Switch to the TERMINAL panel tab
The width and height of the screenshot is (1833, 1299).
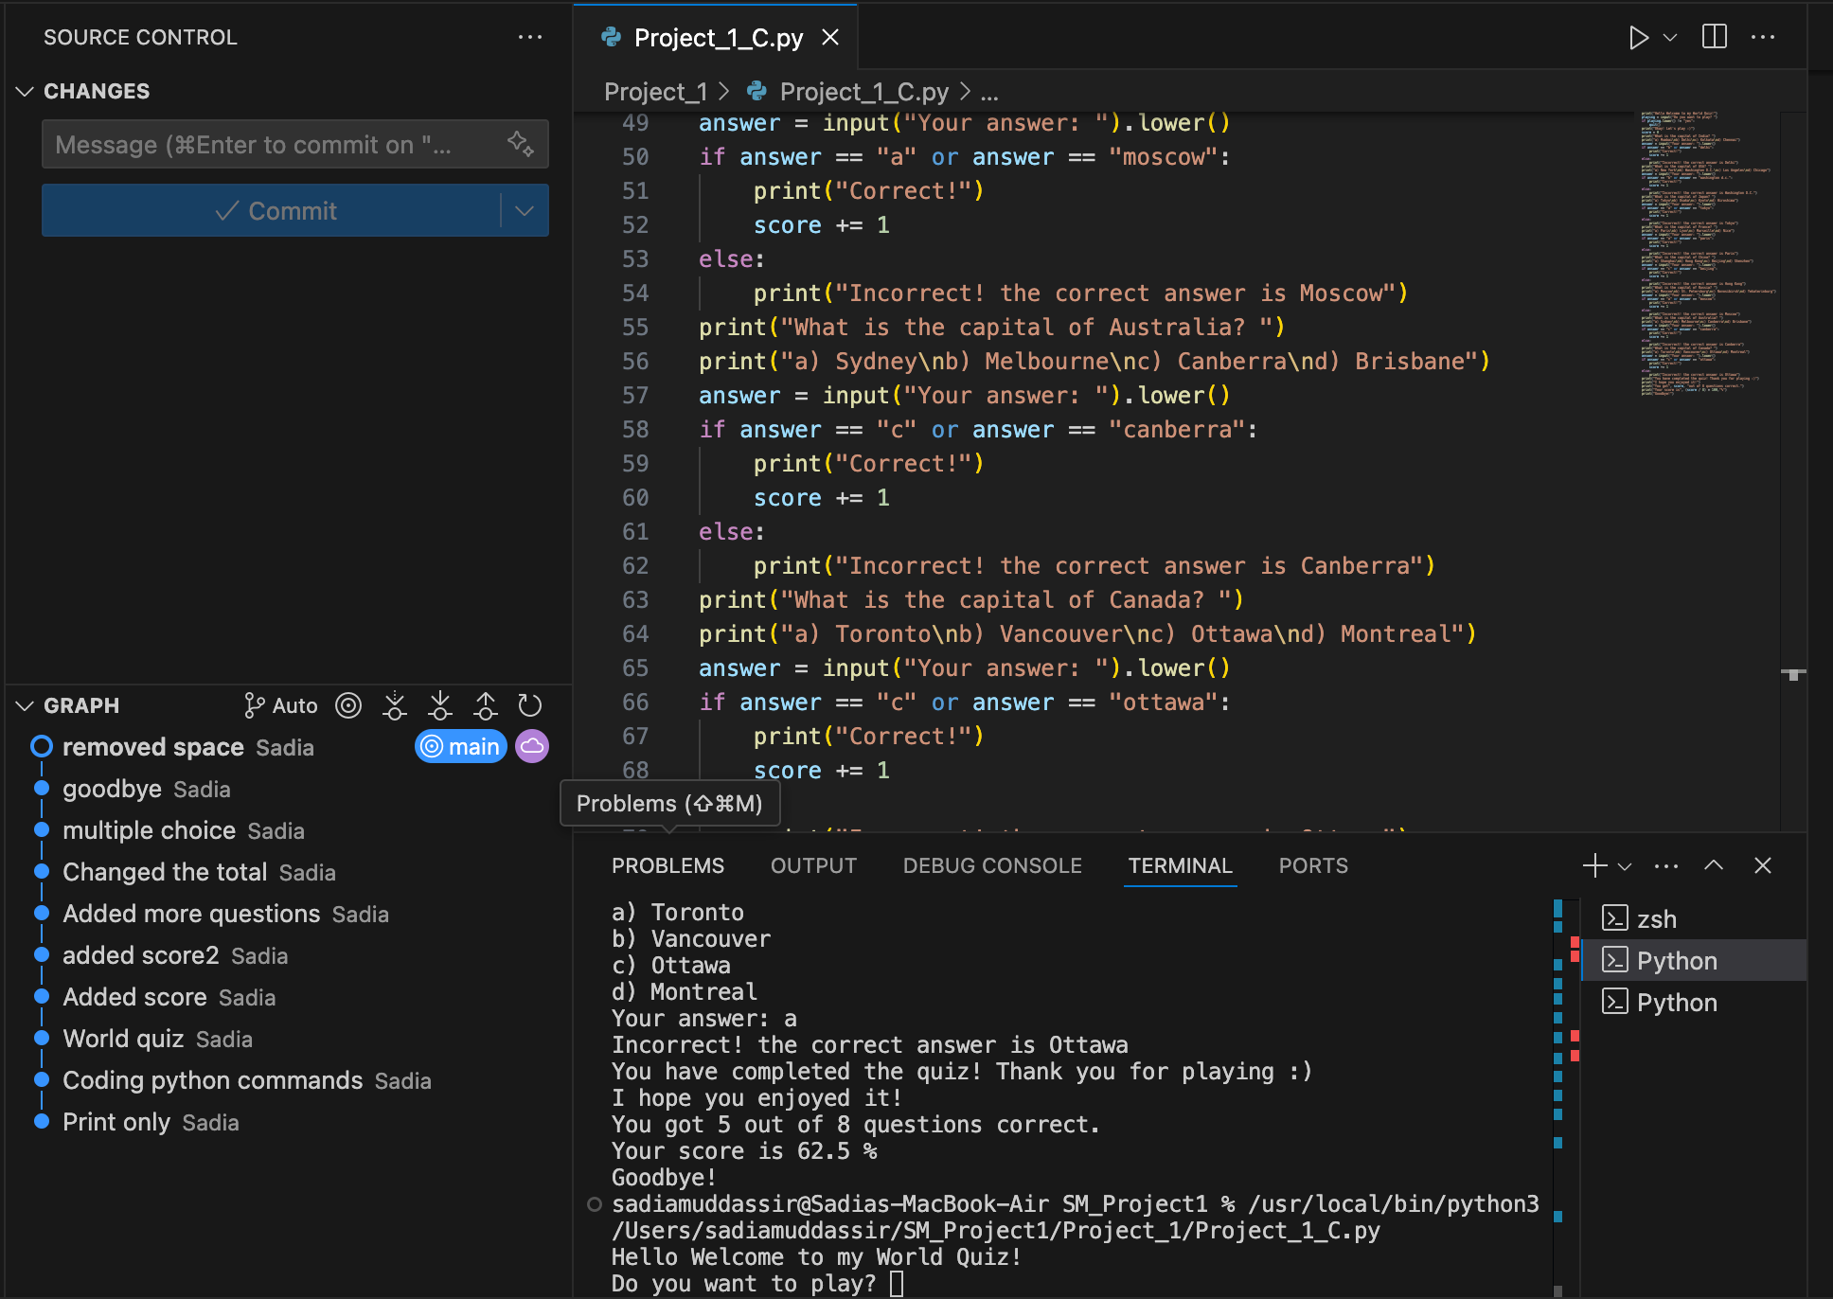coord(1180,865)
